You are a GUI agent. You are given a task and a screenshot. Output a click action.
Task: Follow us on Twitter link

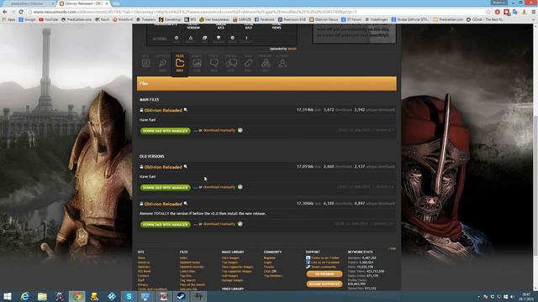tap(325, 258)
